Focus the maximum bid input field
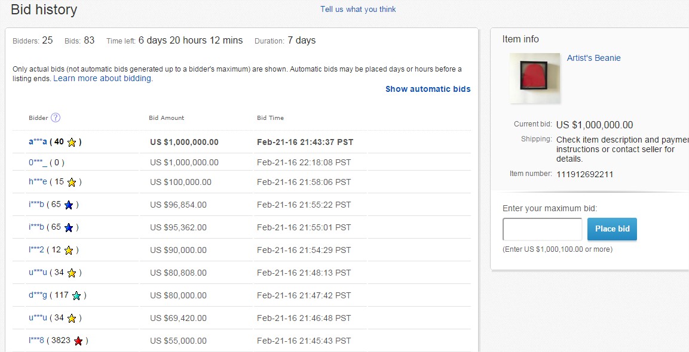Image resolution: width=689 pixels, height=352 pixels. tap(542, 229)
